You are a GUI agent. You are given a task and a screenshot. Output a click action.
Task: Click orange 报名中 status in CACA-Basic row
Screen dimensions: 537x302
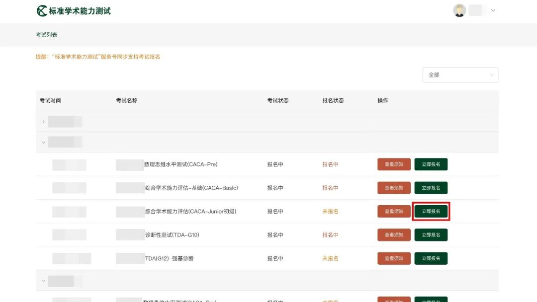(330, 188)
